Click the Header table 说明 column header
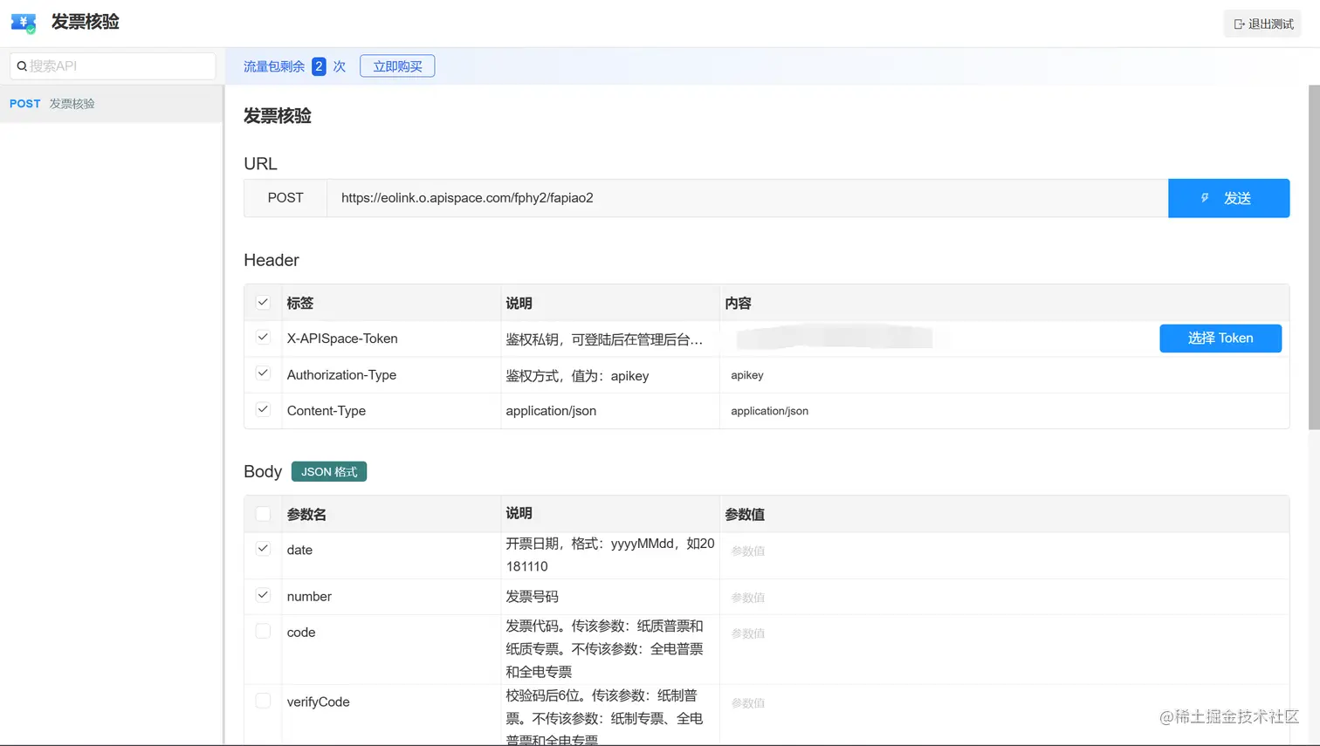Screen dimensions: 1320x746 point(519,304)
